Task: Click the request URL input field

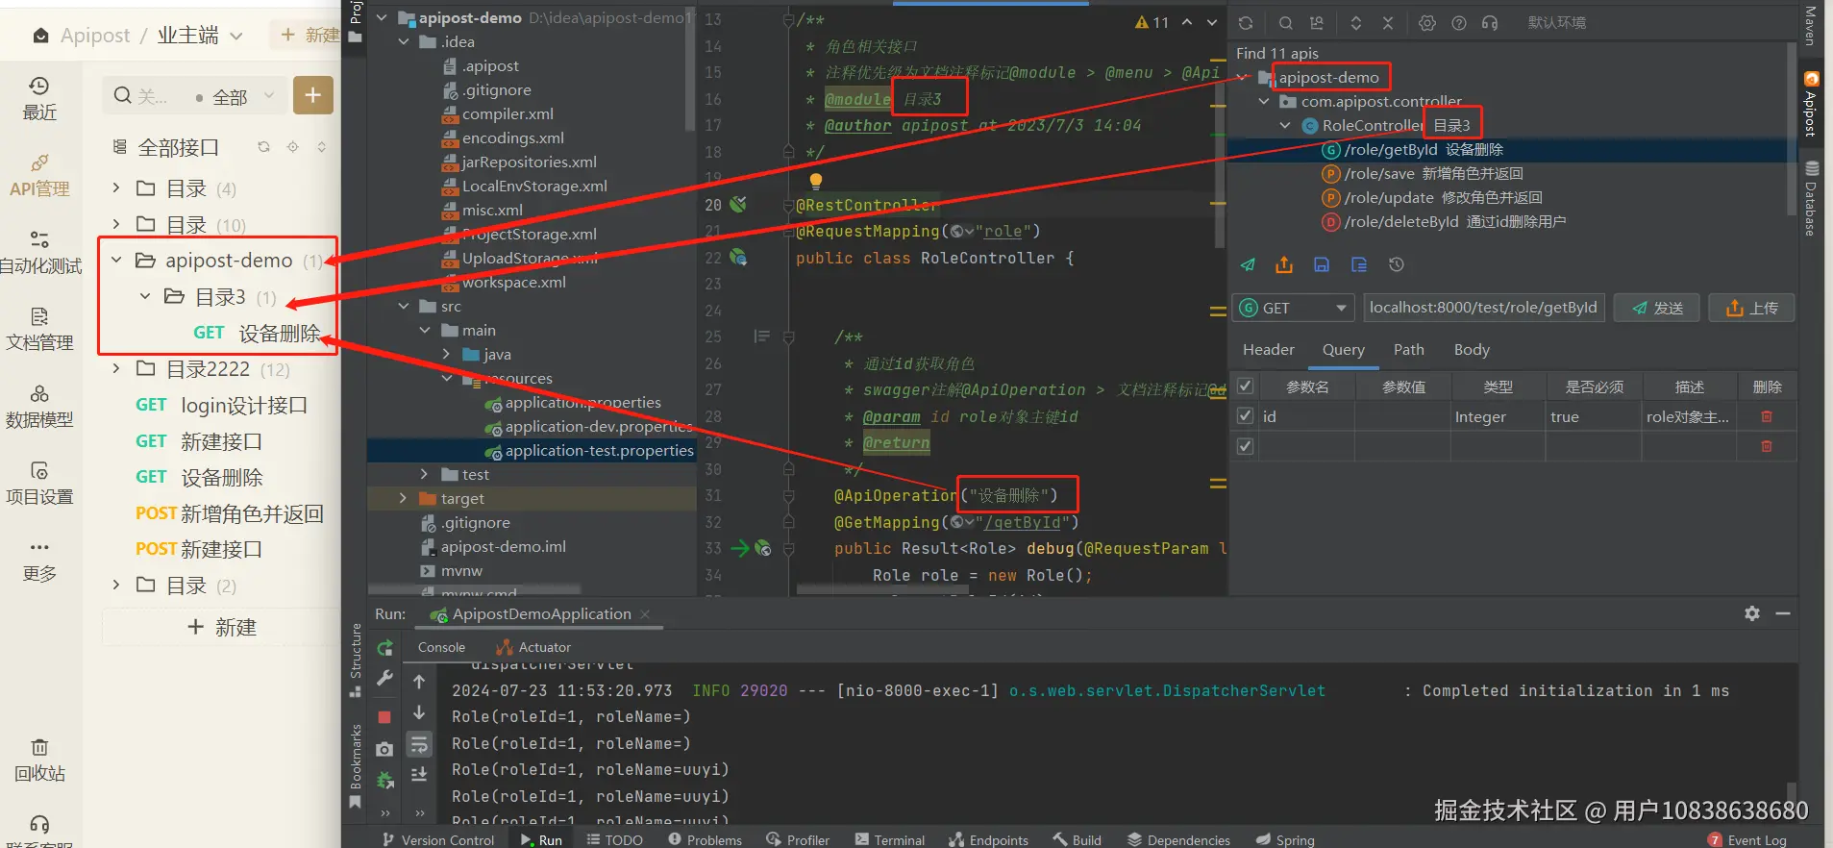Action: pos(1483,308)
